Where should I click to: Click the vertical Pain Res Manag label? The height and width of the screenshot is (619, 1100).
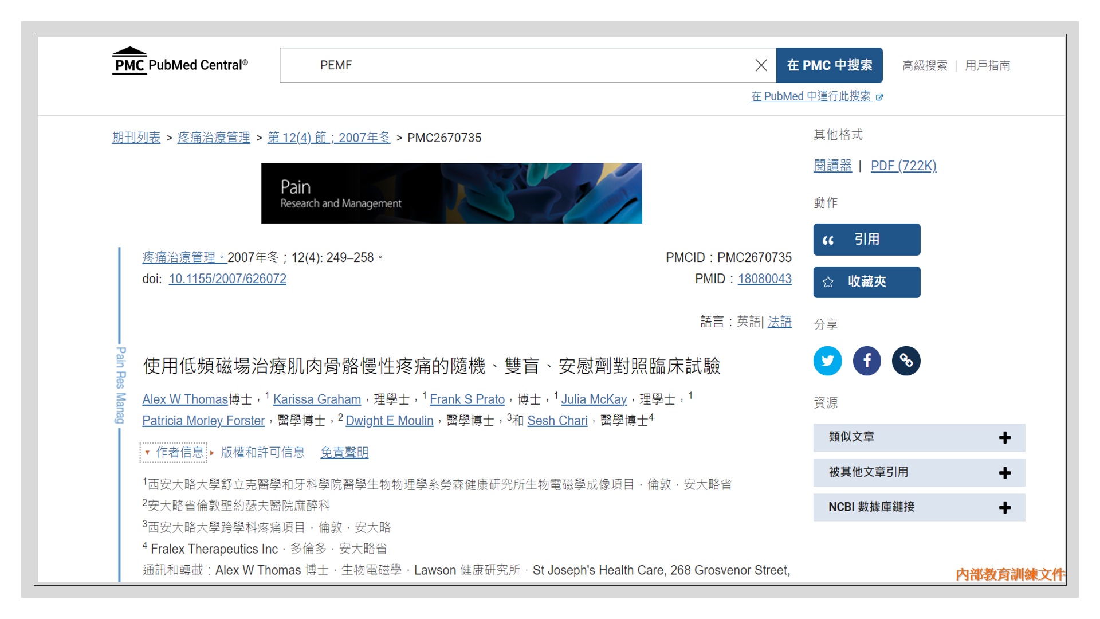click(x=120, y=386)
